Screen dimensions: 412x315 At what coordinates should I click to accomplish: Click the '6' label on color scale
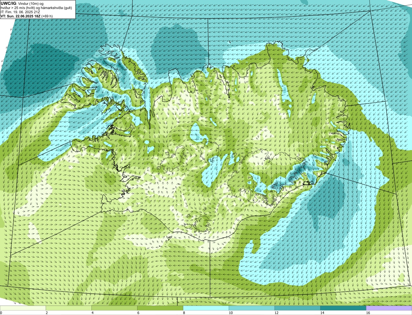(x=138, y=313)
